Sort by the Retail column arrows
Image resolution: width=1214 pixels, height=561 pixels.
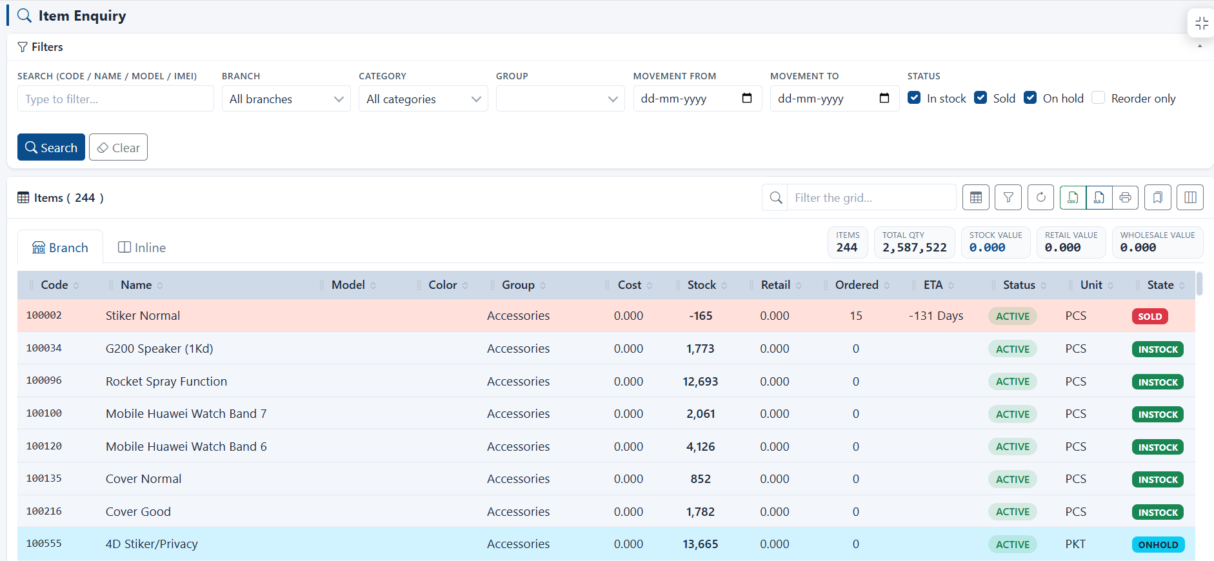799,286
